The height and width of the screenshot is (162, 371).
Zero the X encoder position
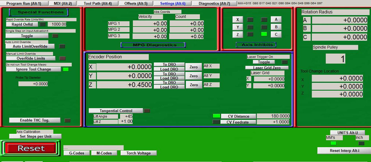tap(194, 67)
